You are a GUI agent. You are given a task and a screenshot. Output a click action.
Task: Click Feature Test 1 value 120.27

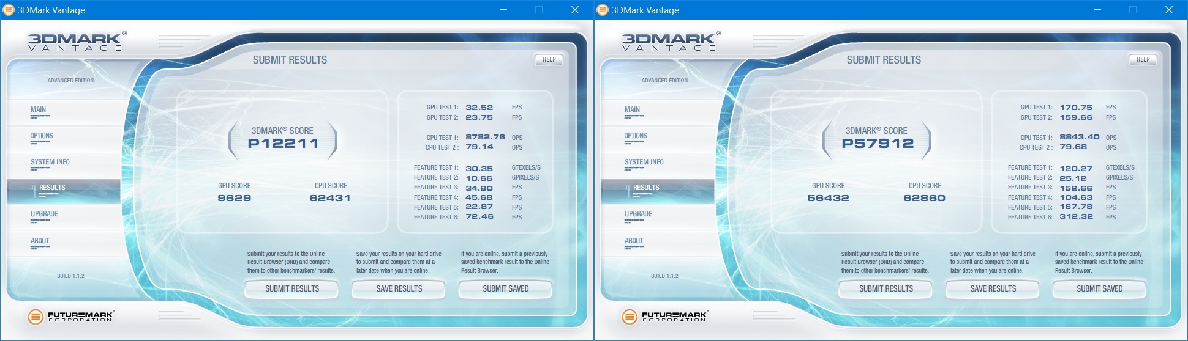[x=1076, y=169]
